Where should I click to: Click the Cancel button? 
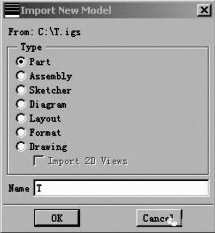click(x=159, y=218)
